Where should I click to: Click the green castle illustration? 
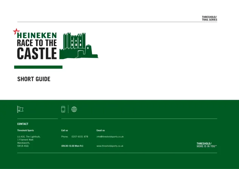point(79,46)
